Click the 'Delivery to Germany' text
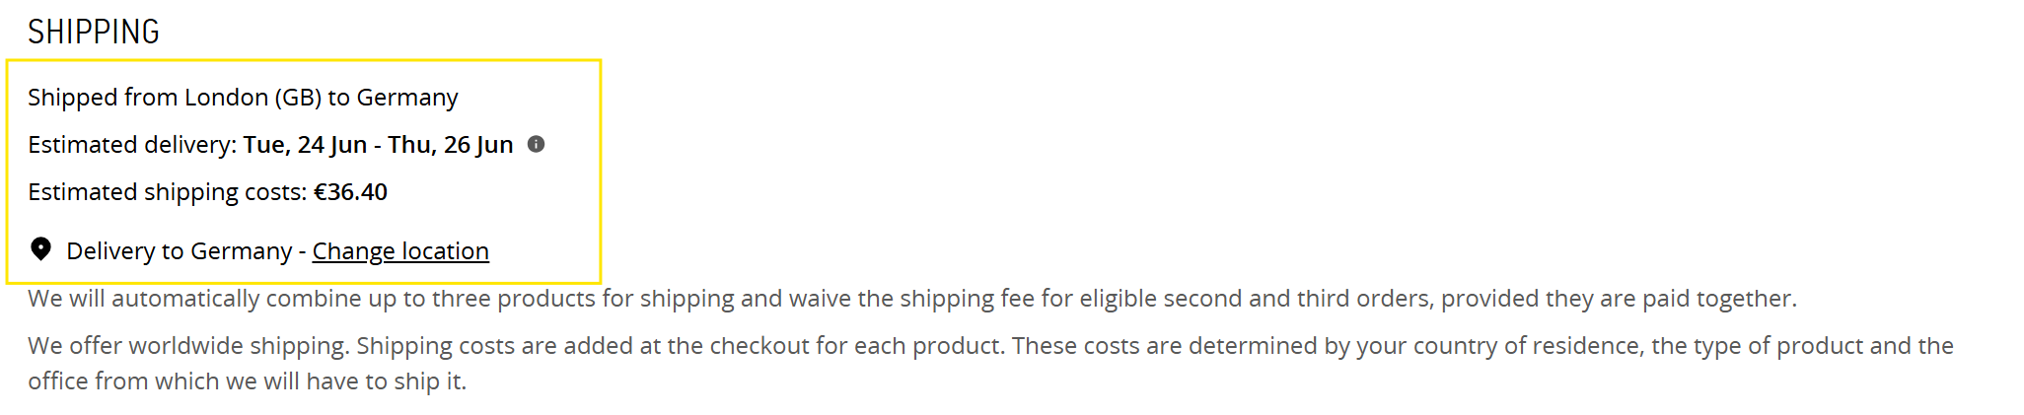This screenshot has width=2024, height=415. click(180, 251)
